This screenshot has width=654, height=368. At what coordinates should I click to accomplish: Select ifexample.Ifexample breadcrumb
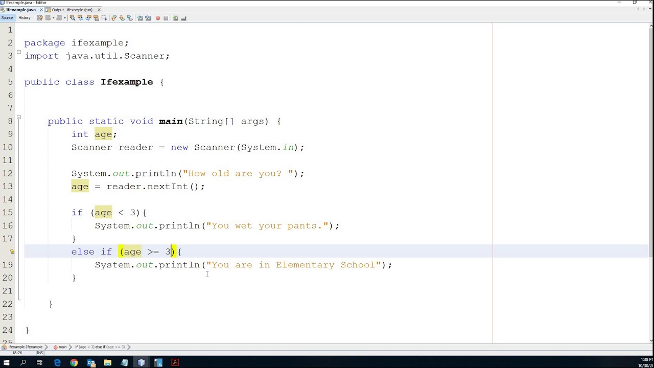point(22,347)
